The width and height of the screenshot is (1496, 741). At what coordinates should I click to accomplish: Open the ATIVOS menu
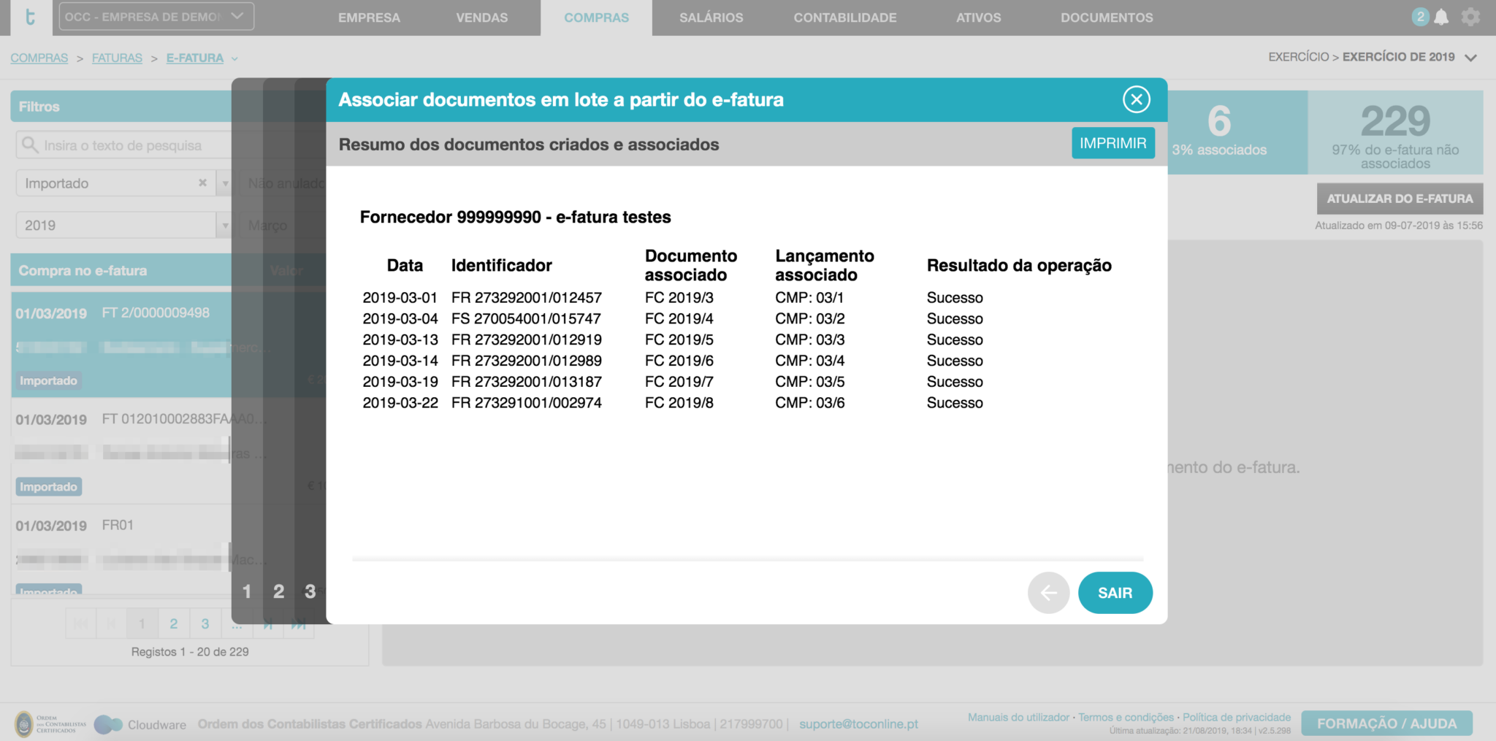click(x=979, y=18)
